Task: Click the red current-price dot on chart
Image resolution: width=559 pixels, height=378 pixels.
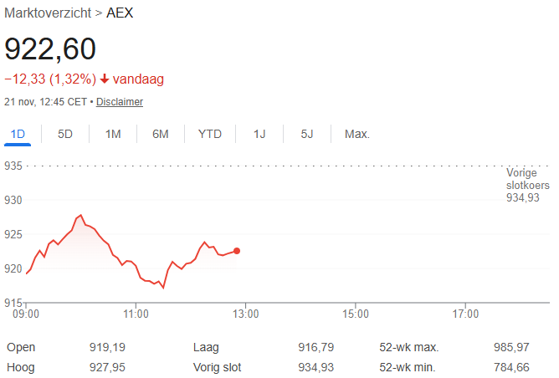Action: pyautogui.click(x=237, y=251)
